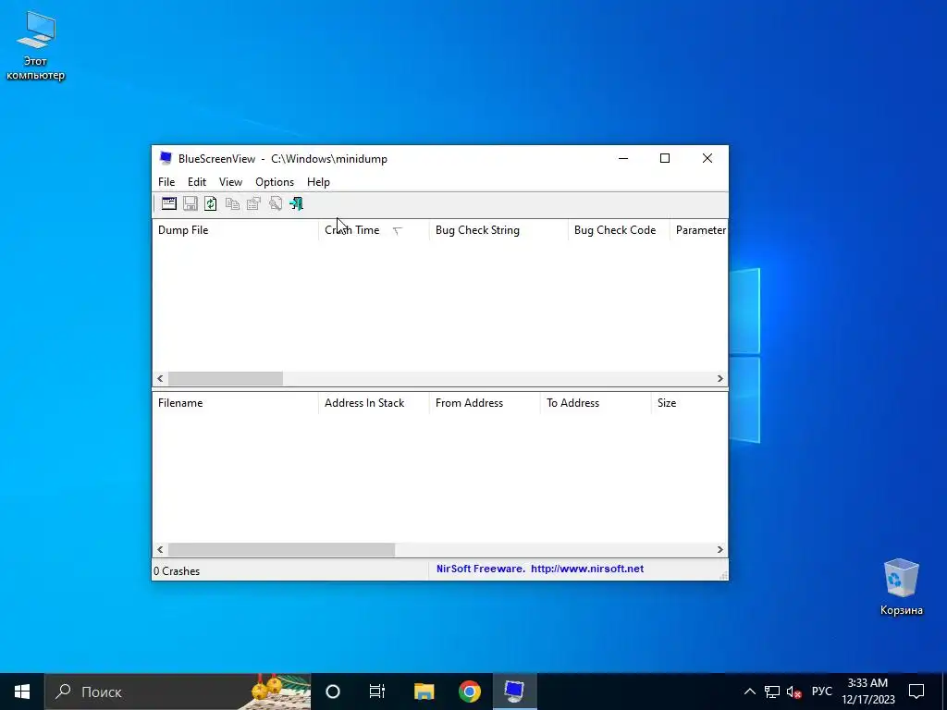
Task: Select the 'Этот компьютер' desktop icon
Action: 36,45
